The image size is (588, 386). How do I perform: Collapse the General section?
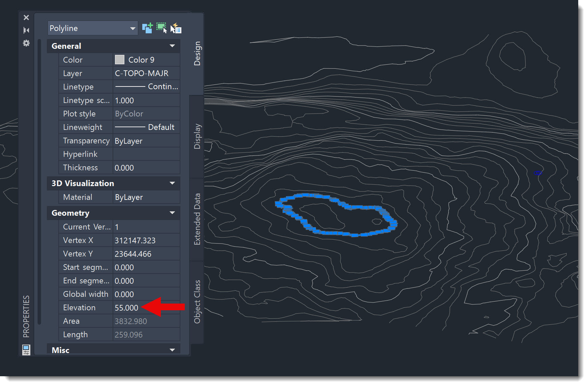tap(173, 46)
